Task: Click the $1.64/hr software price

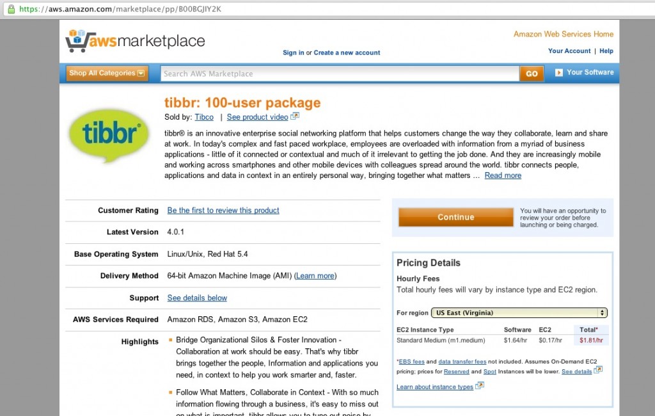Action: pyautogui.click(x=515, y=340)
